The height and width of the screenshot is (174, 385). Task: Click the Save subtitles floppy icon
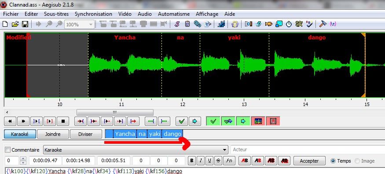point(25,24)
